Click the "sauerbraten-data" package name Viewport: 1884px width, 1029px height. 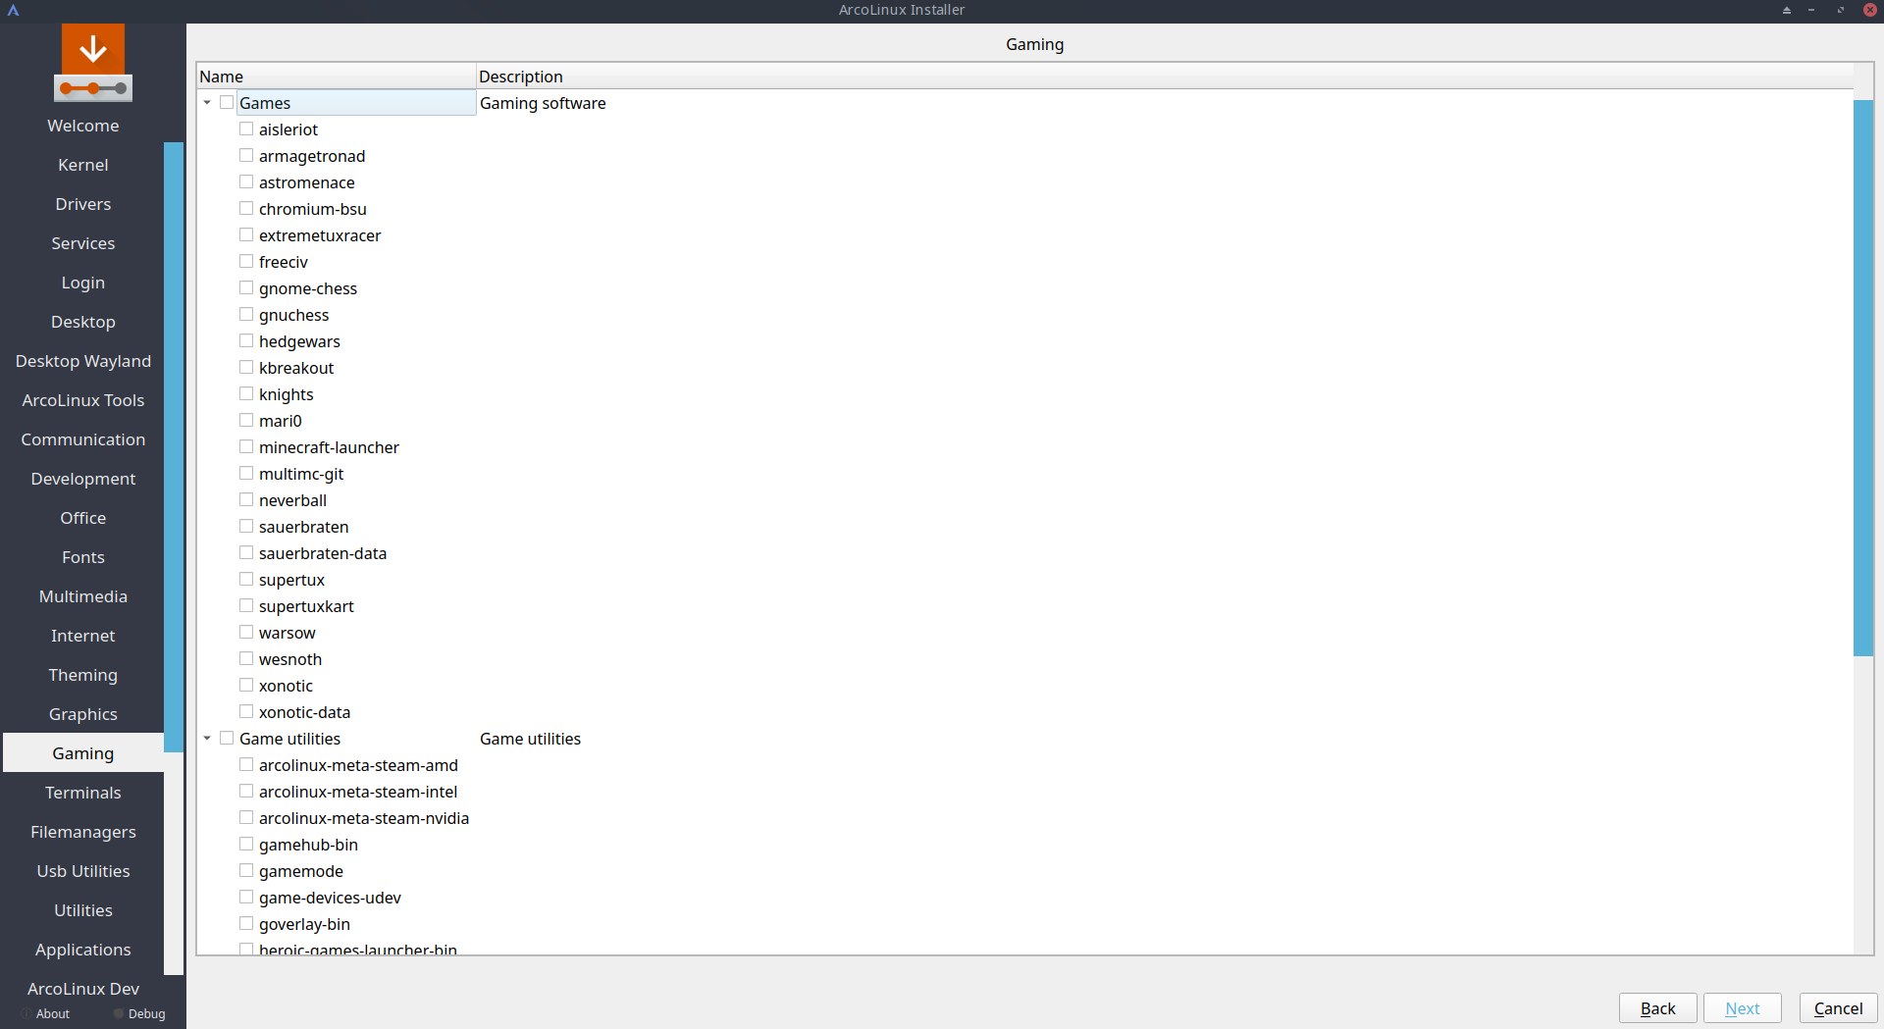click(x=323, y=553)
